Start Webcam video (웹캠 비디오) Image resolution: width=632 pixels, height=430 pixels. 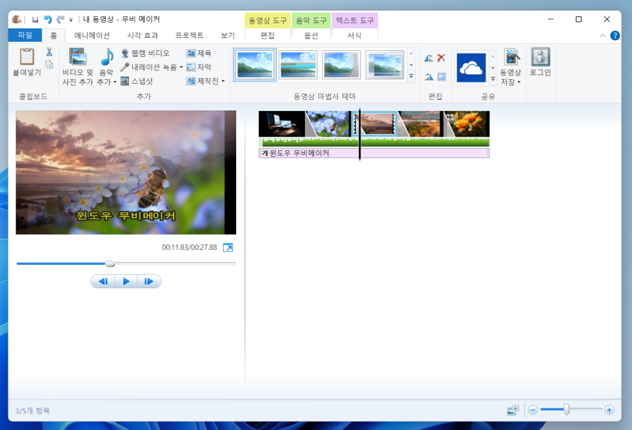145,53
